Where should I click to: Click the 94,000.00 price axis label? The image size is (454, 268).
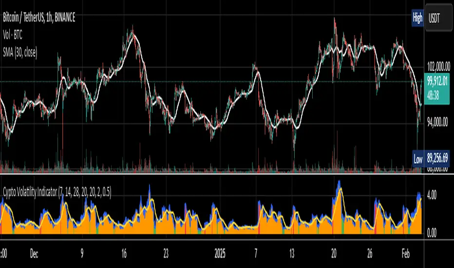[x=437, y=122]
